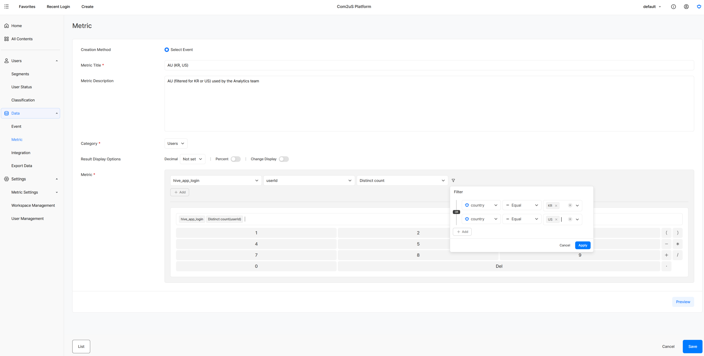Select the Select Event radio button
Screen dimensions: 704x356
[x=167, y=50]
